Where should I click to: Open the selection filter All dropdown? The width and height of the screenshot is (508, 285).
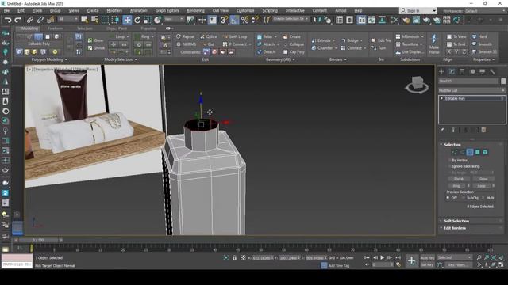click(67, 19)
